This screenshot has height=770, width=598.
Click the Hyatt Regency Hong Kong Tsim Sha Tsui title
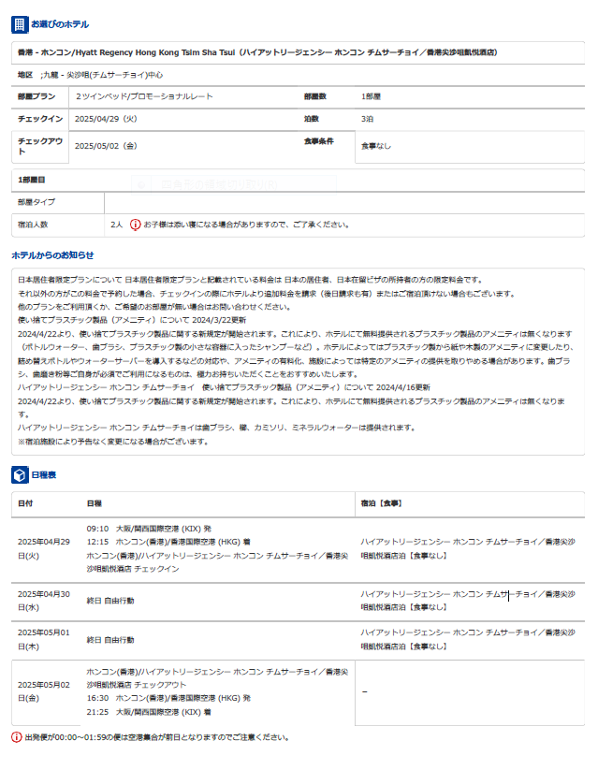click(x=257, y=52)
